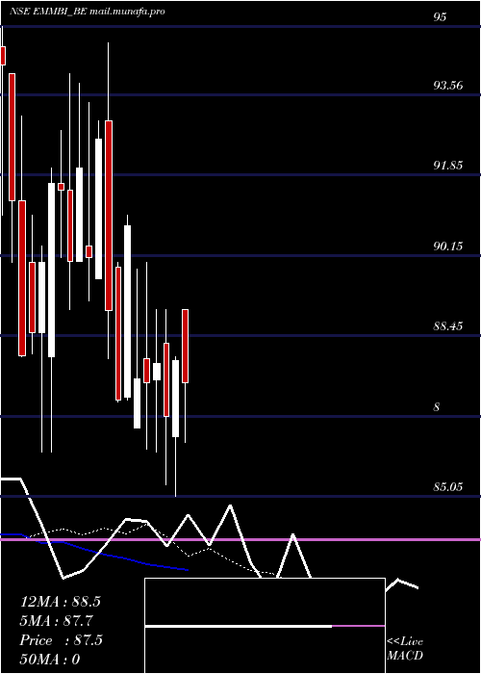Click the 'NSE EMMBI_BE mail.munafa.pro' chart title

88,12
